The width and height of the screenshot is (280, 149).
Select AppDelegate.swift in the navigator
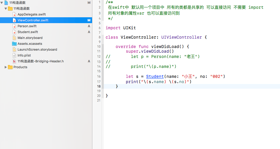click(x=32, y=14)
